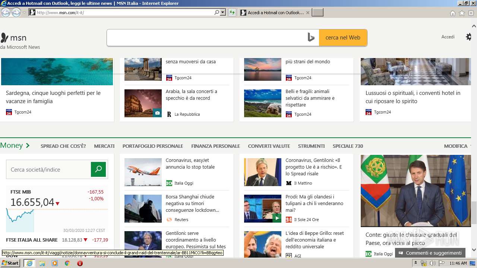Click the Commenti e suggerimenti button
The height and width of the screenshot is (268, 477).
(430, 253)
